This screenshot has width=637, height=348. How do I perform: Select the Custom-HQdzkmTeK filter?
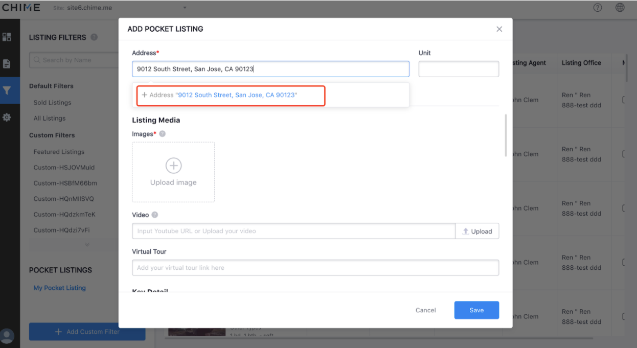click(x=64, y=215)
